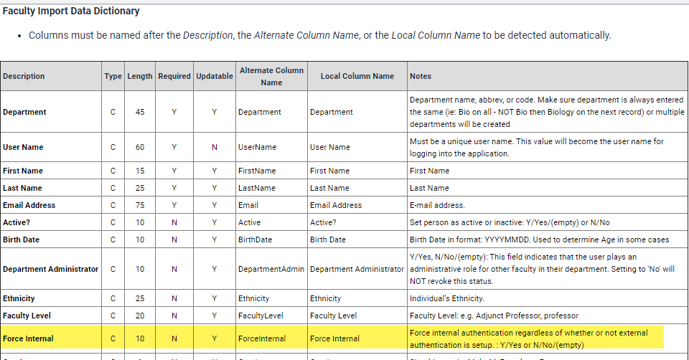Click the Ethnicity notes text

click(446, 298)
